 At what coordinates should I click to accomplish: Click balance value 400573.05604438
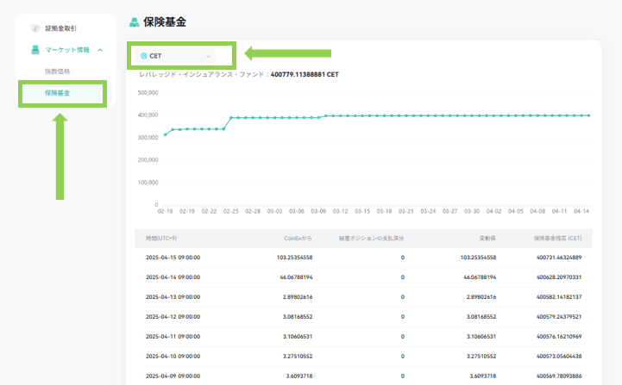pyautogui.click(x=559, y=357)
